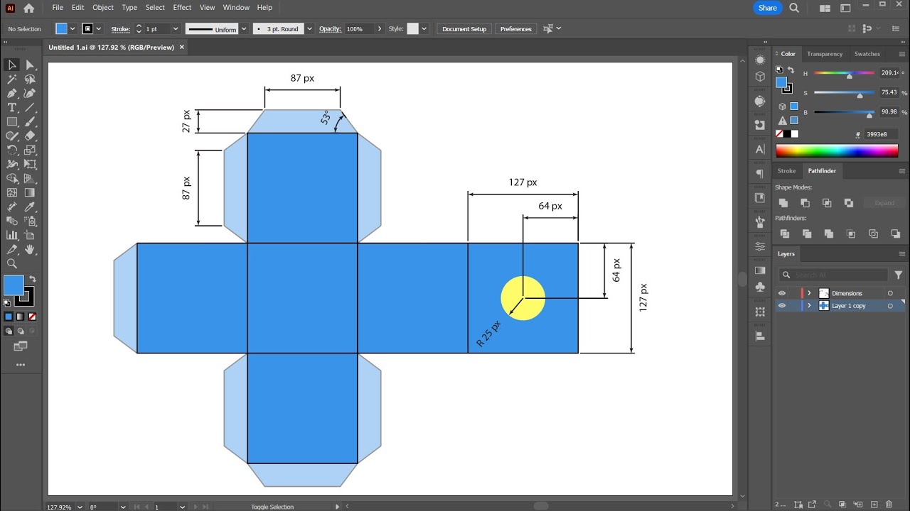Hide the Dimensions layer
Image resolution: width=910 pixels, height=511 pixels.
[x=782, y=293]
